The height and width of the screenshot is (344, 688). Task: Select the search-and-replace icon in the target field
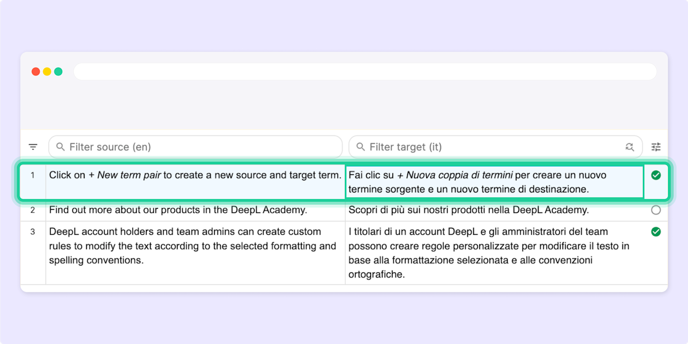(630, 146)
